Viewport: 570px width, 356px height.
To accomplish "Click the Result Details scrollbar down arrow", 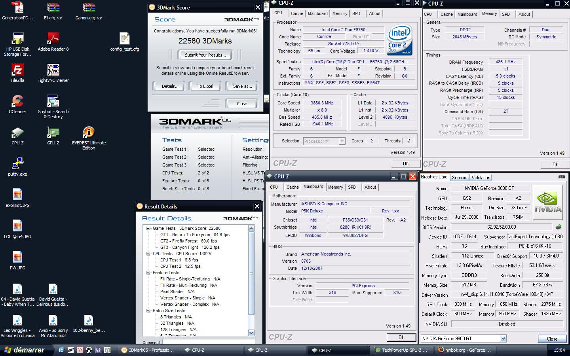I will pyautogui.click(x=251, y=333).
